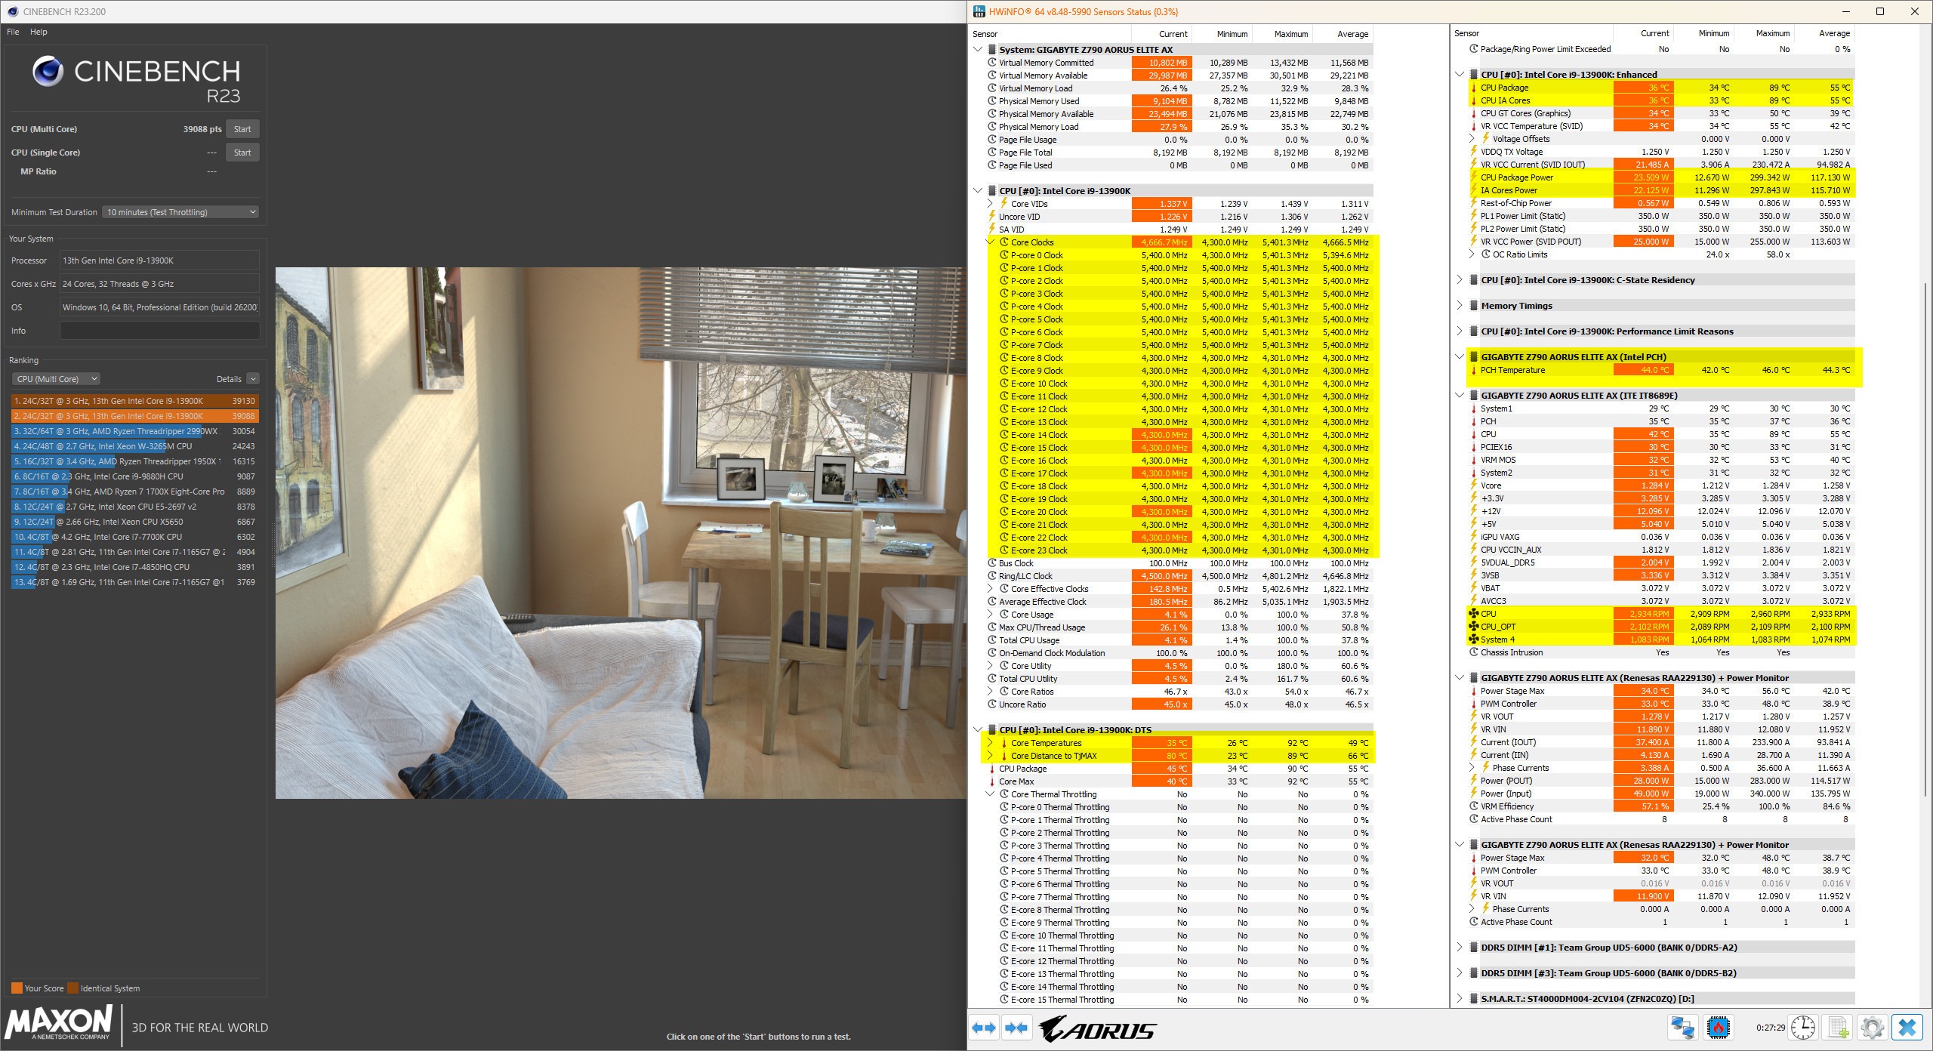Click the Cinebench app icon in title bar

click(x=12, y=11)
